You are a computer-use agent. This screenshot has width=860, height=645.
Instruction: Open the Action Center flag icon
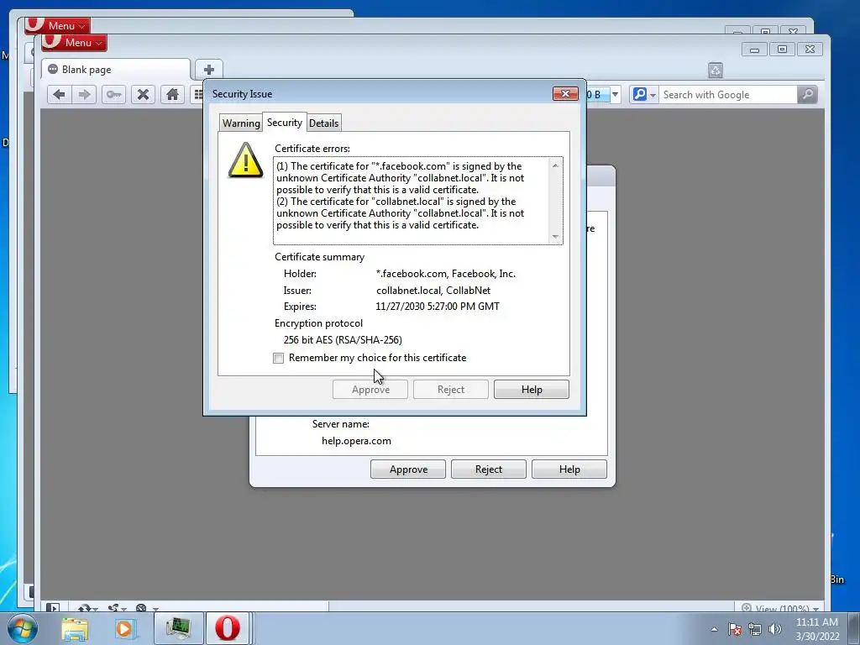(735, 629)
